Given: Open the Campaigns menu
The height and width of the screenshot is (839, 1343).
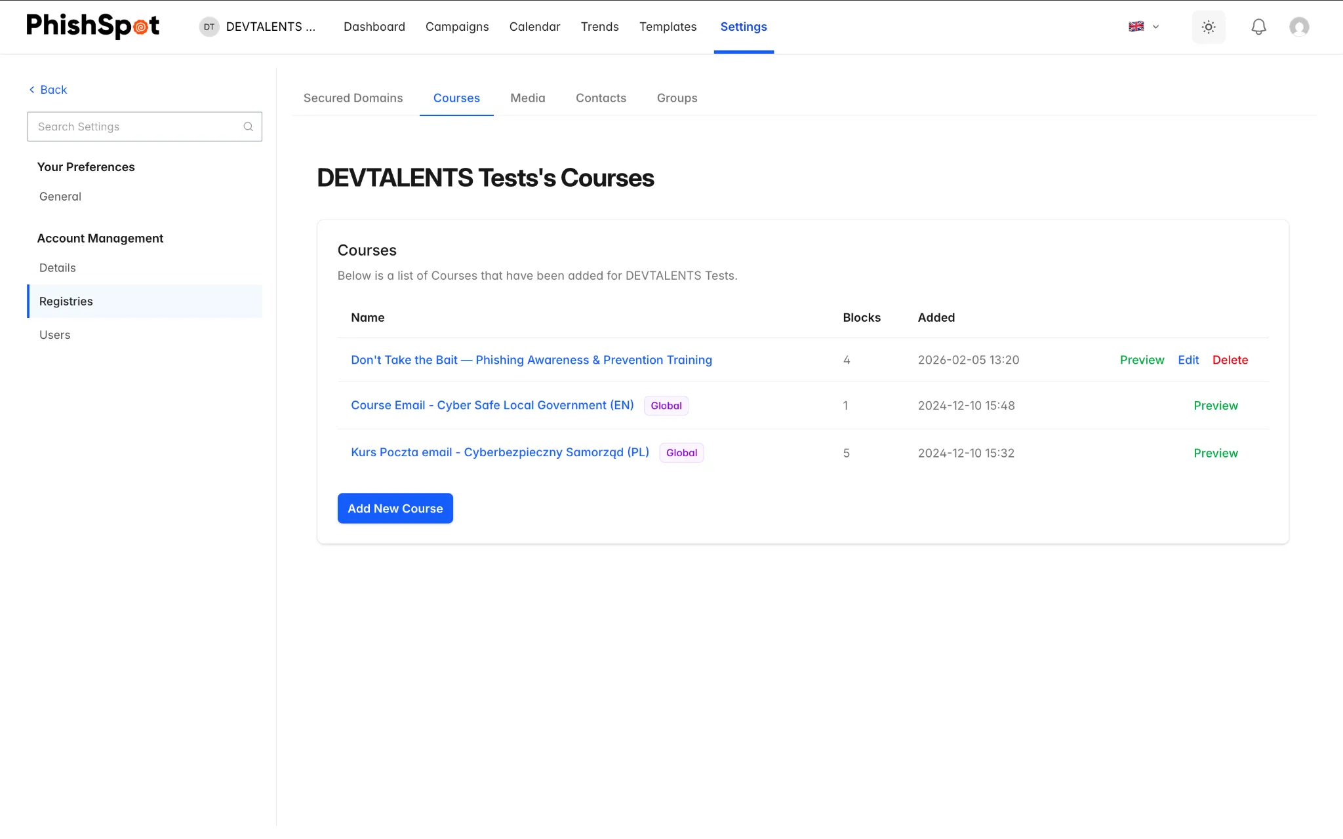Looking at the screenshot, I should 457,27.
